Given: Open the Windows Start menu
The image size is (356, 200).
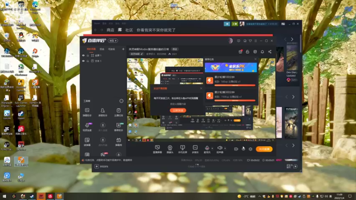Looking at the screenshot, I should coord(4,196).
